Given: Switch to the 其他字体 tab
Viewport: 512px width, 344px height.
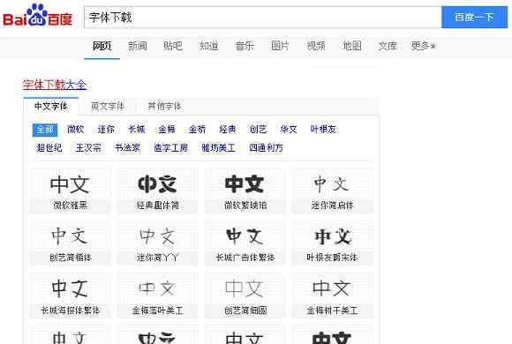Looking at the screenshot, I should click(x=164, y=106).
